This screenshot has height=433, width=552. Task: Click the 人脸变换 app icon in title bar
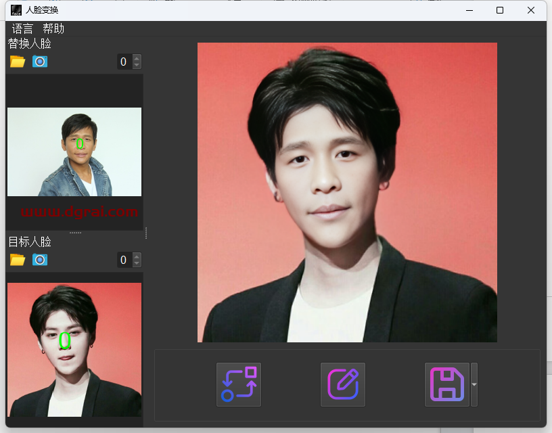pos(16,10)
